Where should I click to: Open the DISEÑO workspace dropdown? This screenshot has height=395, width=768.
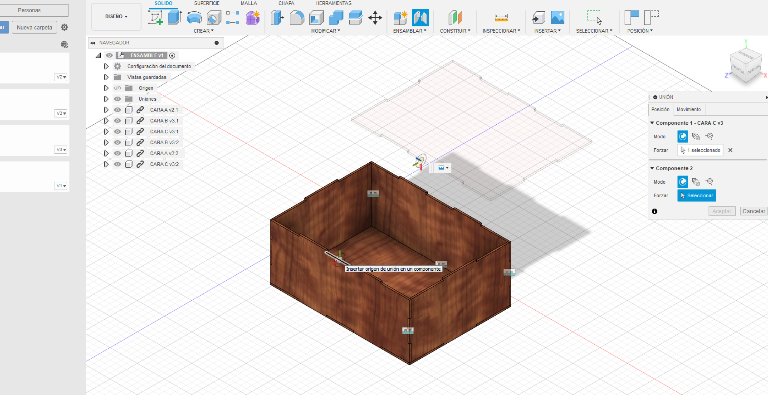coord(116,17)
